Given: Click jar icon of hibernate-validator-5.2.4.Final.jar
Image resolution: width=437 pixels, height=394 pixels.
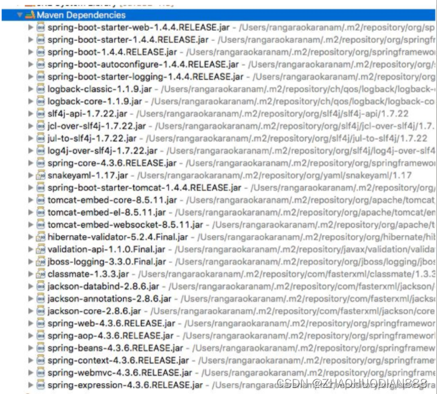Looking at the screenshot, I should (41, 237).
